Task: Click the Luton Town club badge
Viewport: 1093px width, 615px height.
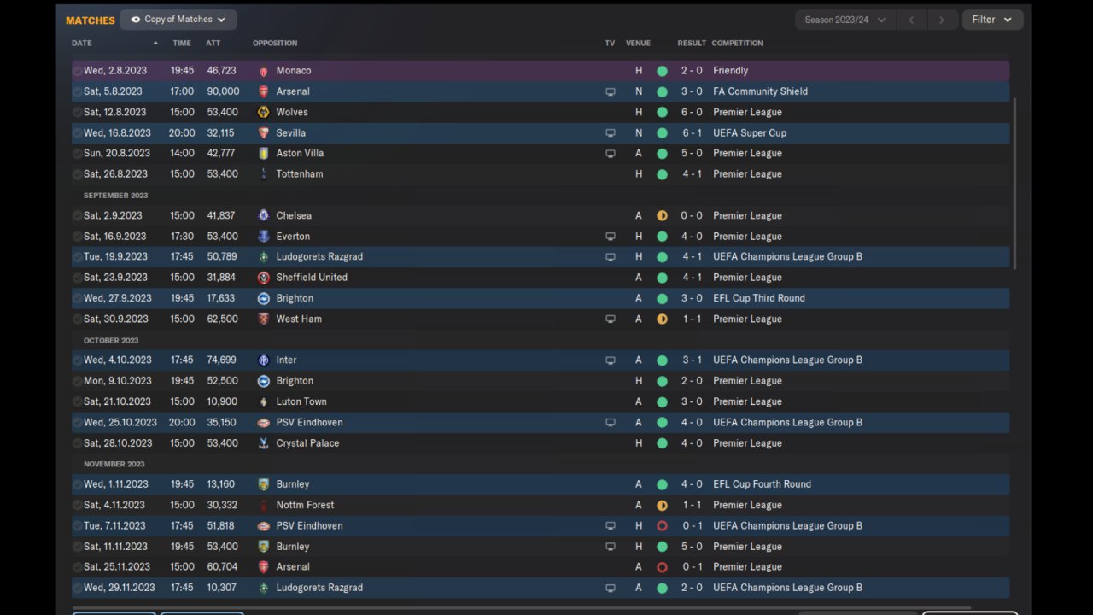Action: tap(263, 401)
